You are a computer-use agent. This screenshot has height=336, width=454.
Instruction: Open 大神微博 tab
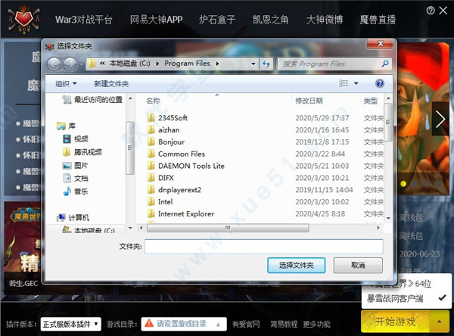coord(325,20)
